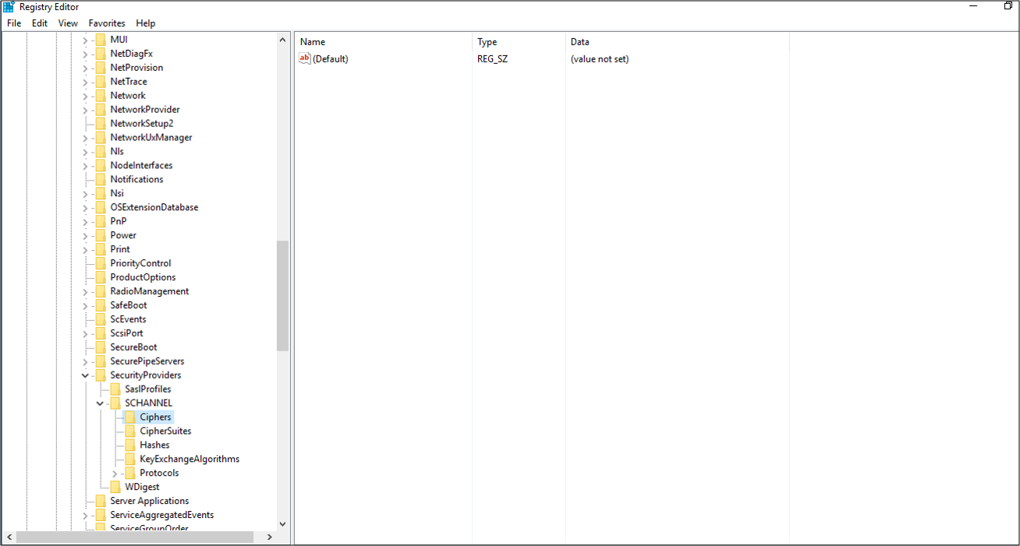
Task: Click the tree pane vertical scrollbar thumb
Action: [x=282, y=296]
